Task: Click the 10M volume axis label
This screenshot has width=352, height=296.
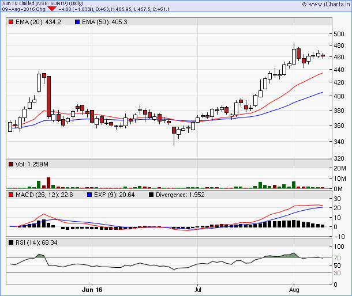Action: 340,179
